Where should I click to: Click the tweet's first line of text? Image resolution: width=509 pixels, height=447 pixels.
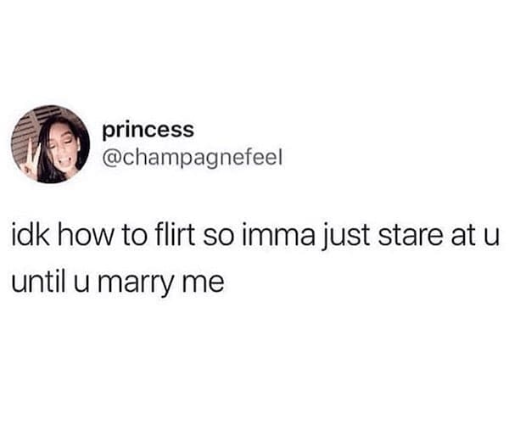click(x=255, y=236)
